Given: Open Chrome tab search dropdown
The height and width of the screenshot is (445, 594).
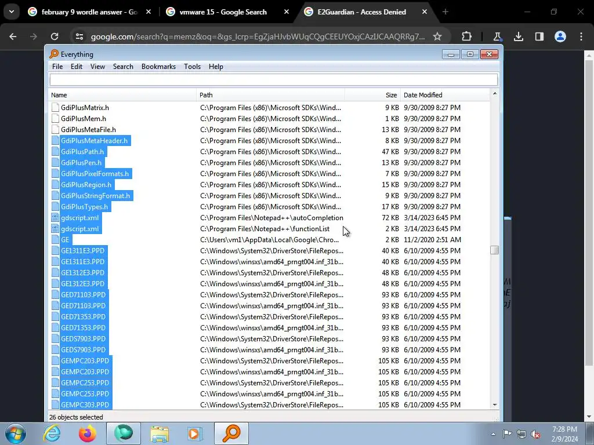Looking at the screenshot, I should tap(12, 12).
